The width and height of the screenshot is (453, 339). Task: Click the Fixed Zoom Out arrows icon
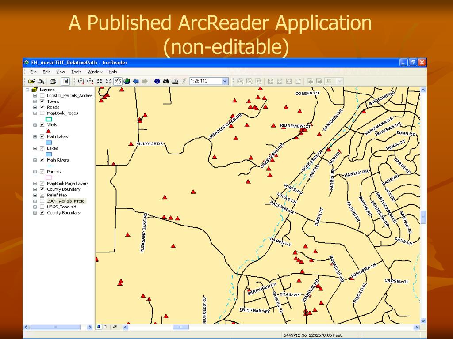109,81
